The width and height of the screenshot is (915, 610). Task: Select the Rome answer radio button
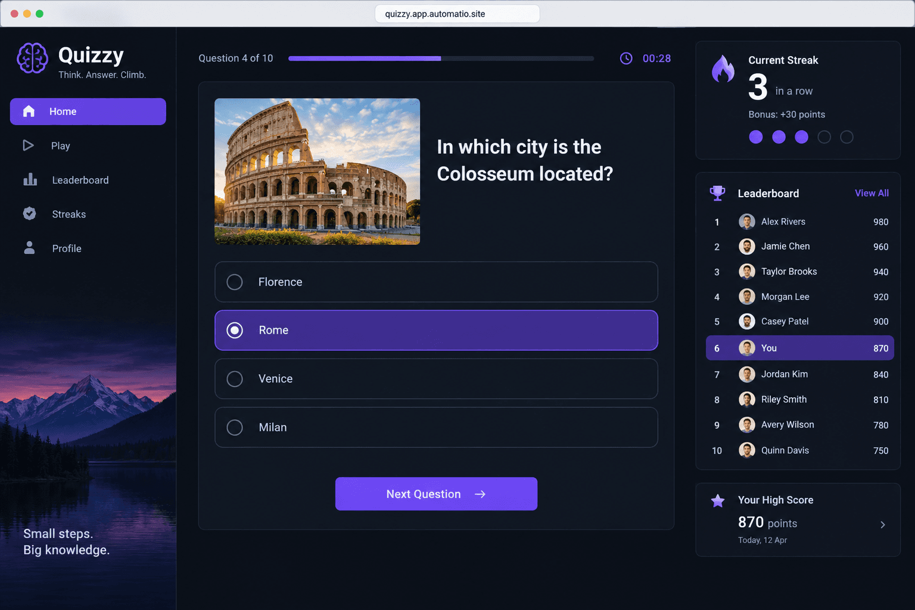[235, 330]
